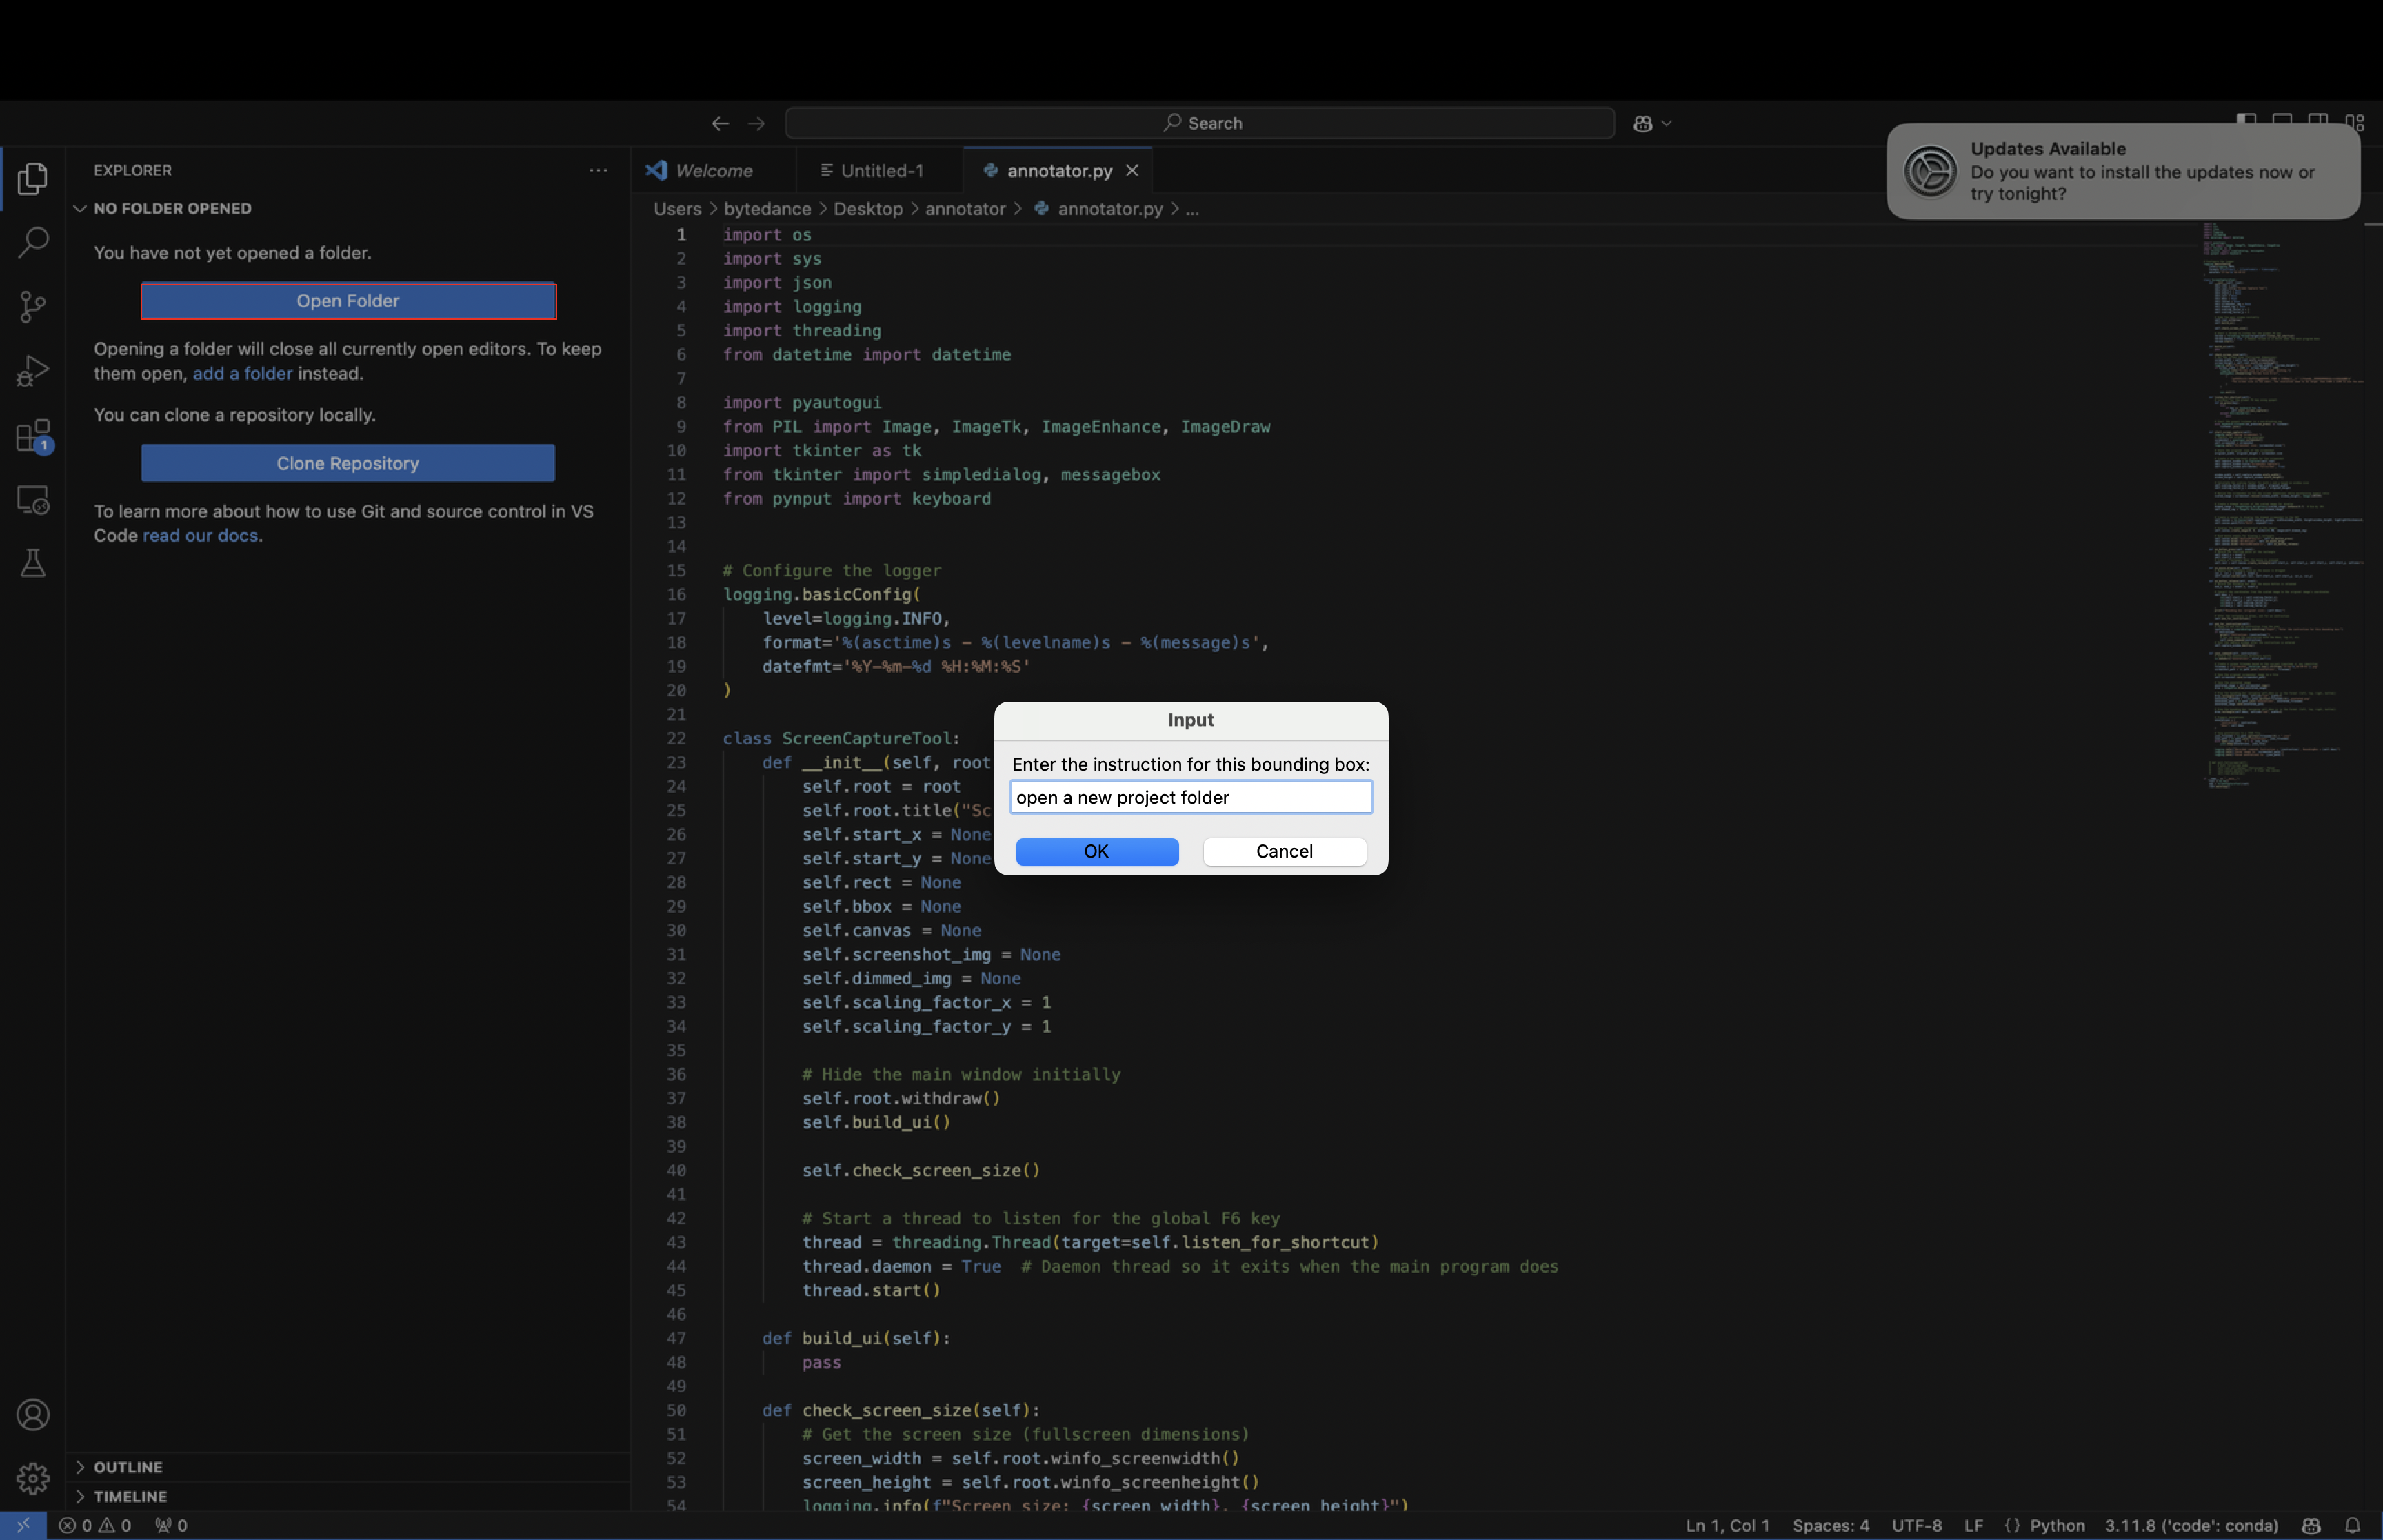Image resolution: width=2383 pixels, height=1540 pixels.
Task: Click the Open Folder button
Action: pos(347,300)
